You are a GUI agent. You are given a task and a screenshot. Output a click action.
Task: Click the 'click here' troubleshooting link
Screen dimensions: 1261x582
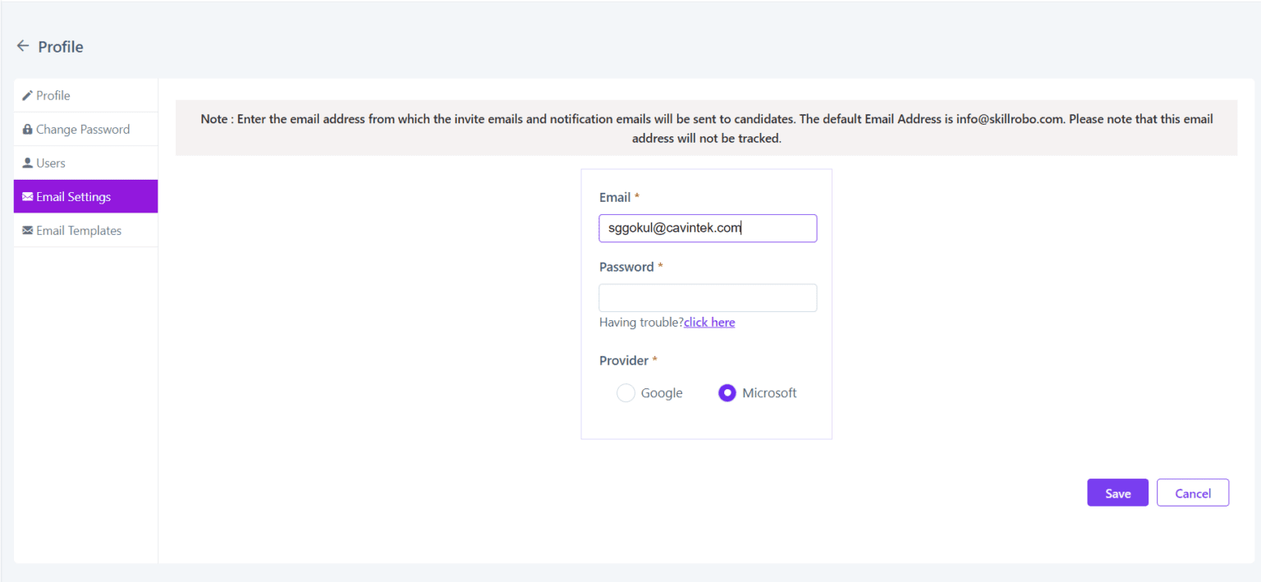click(709, 322)
